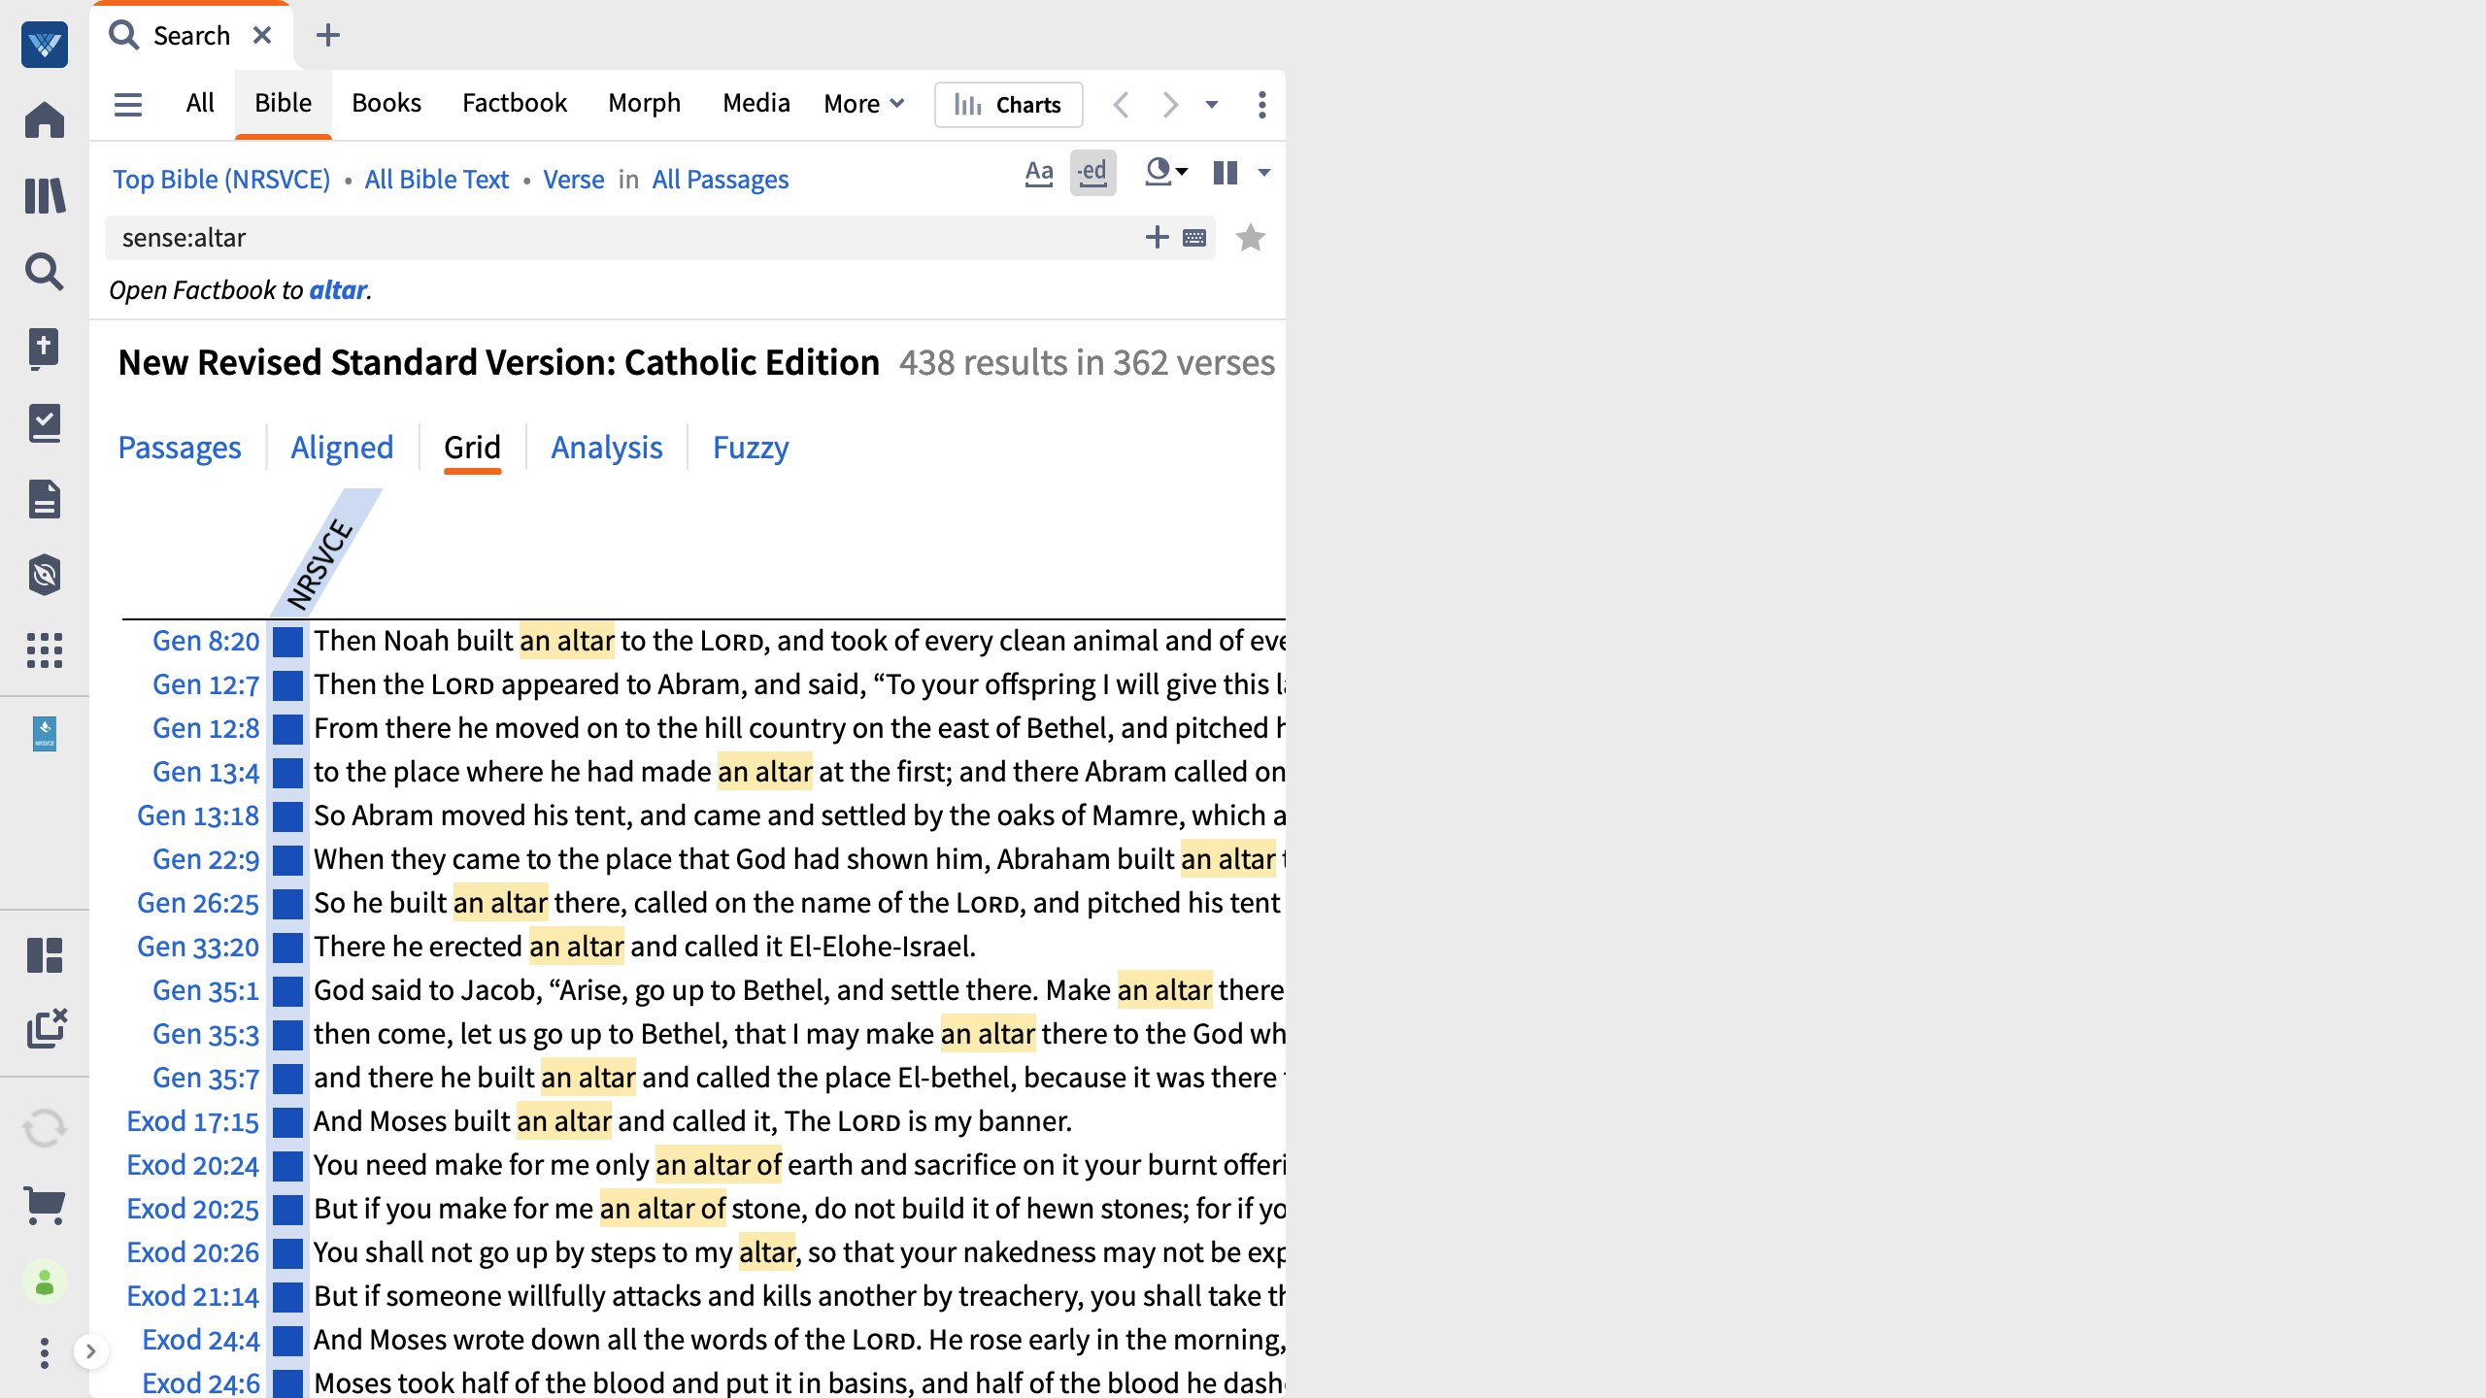Click the blue square for Gen 33:20
Image resolution: width=2486 pixels, height=1398 pixels.
tap(287, 948)
